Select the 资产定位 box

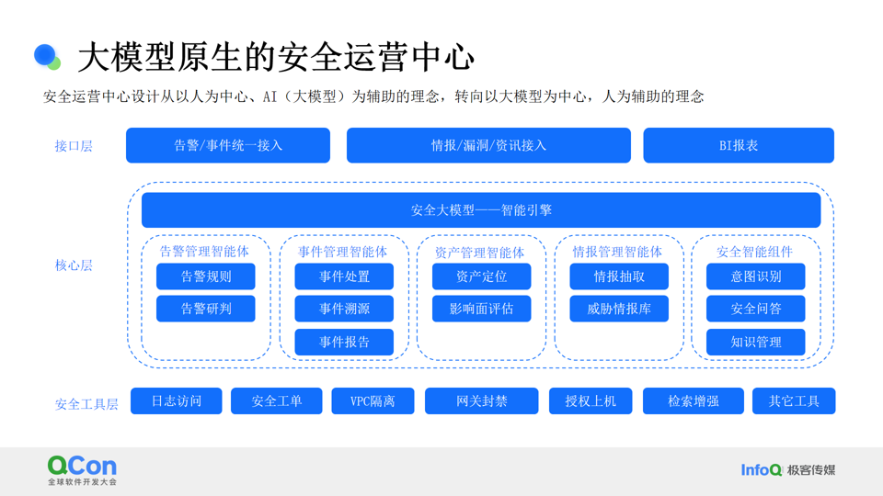pyautogui.click(x=481, y=276)
